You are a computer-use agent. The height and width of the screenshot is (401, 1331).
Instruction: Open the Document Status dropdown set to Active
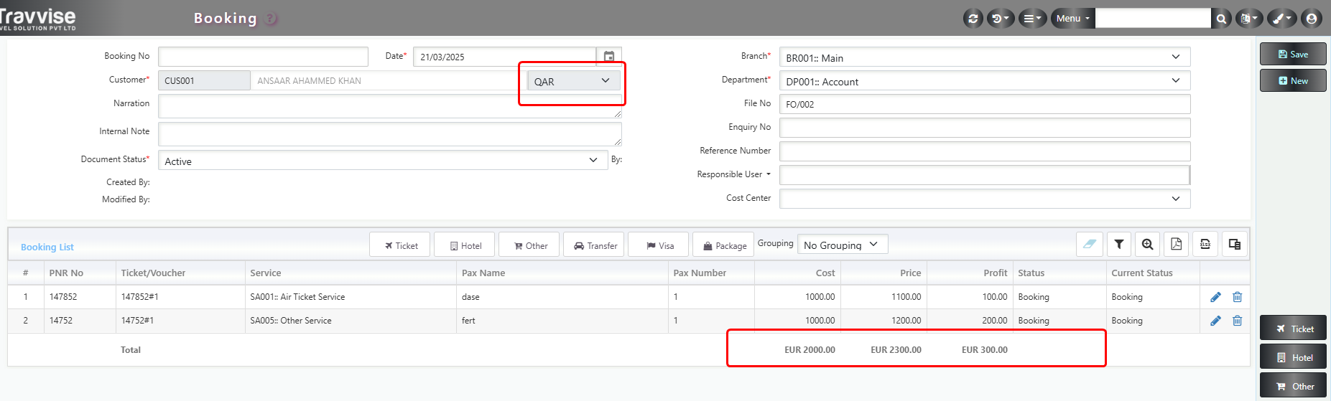[382, 161]
